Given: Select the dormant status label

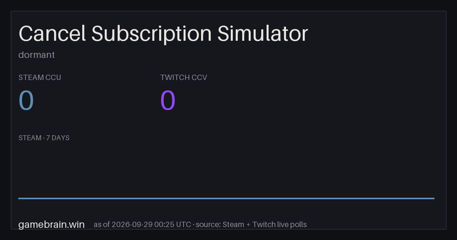Looking at the screenshot, I should pos(37,55).
